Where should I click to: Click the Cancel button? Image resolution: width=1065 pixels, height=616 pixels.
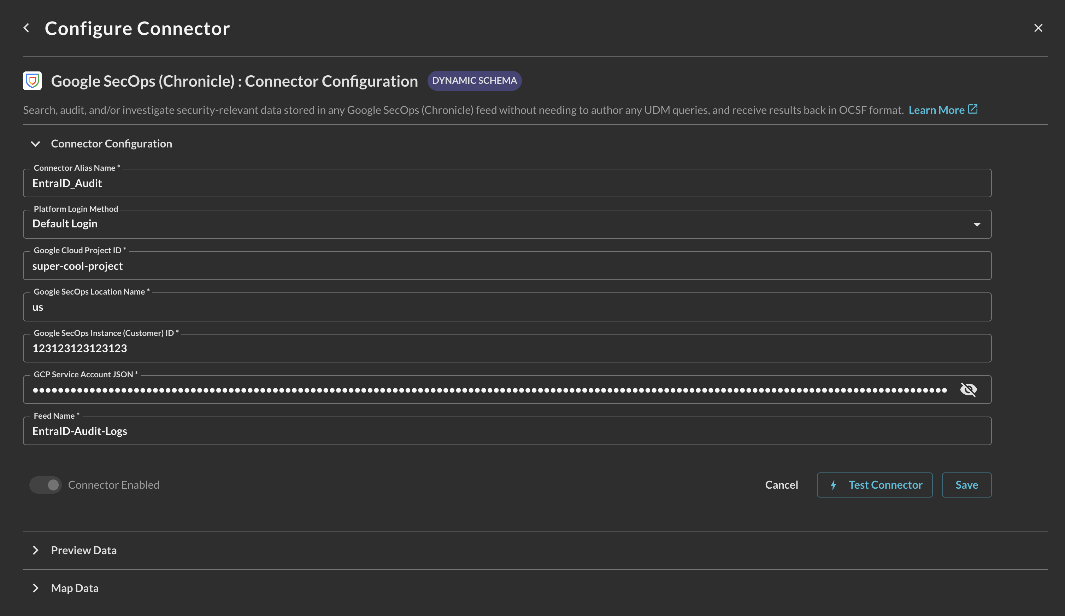pyautogui.click(x=781, y=485)
